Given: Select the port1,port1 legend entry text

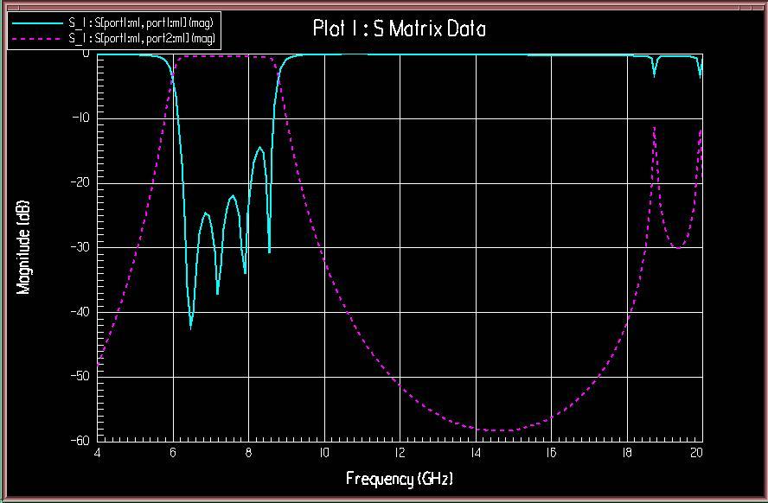Looking at the screenshot, I should (x=140, y=22).
